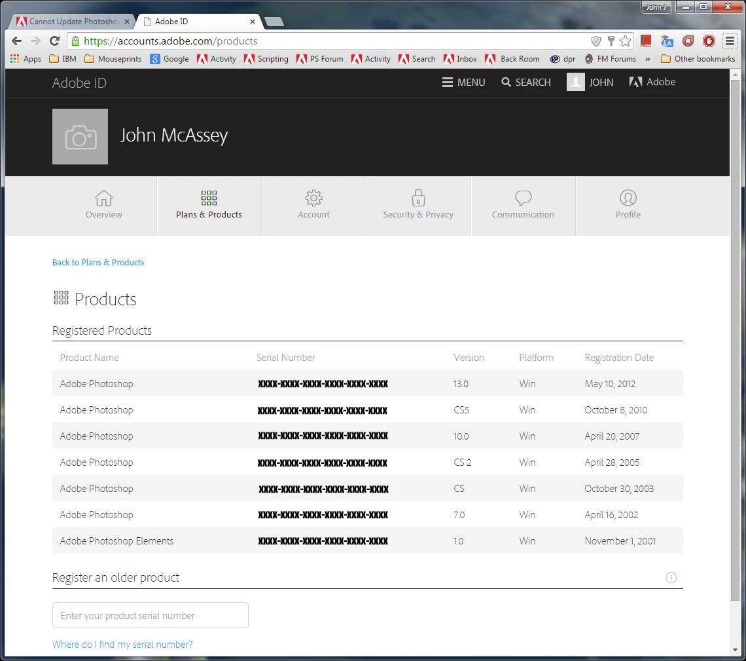The height and width of the screenshot is (661, 746).
Task: Open the Search bookmark in bookmarks bar
Action: click(417, 58)
